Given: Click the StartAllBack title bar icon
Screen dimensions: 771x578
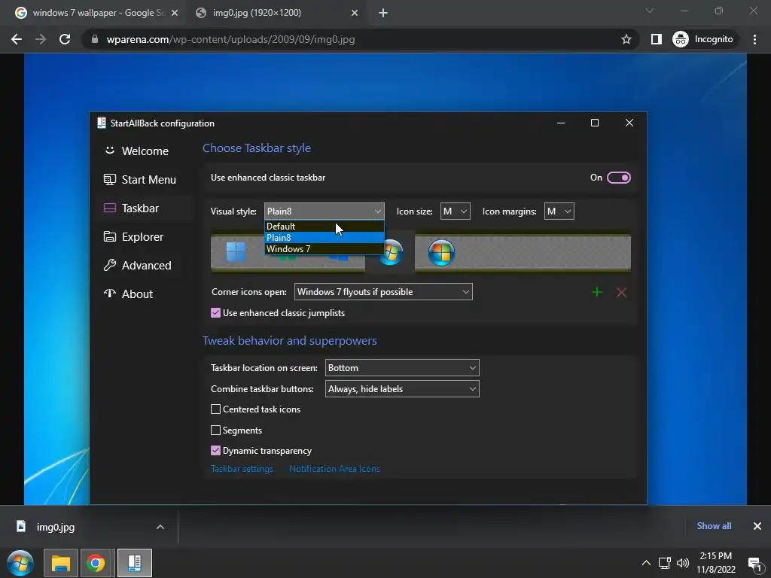Looking at the screenshot, I should pos(102,123).
